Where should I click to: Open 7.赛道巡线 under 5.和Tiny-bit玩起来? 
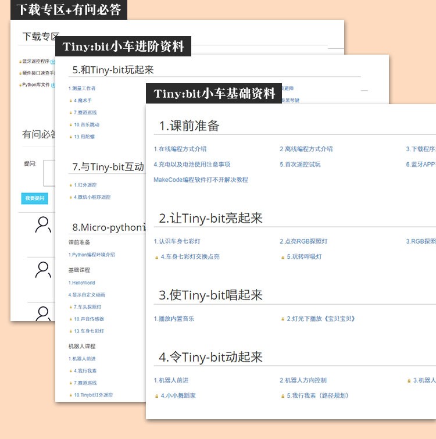point(85,113)
